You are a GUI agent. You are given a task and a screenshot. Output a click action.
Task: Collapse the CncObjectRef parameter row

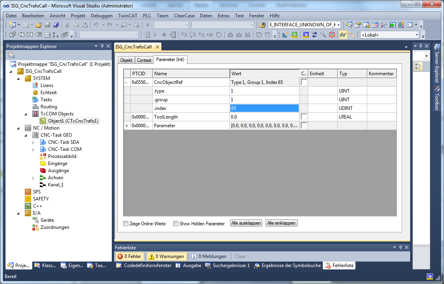pos(126,82)
